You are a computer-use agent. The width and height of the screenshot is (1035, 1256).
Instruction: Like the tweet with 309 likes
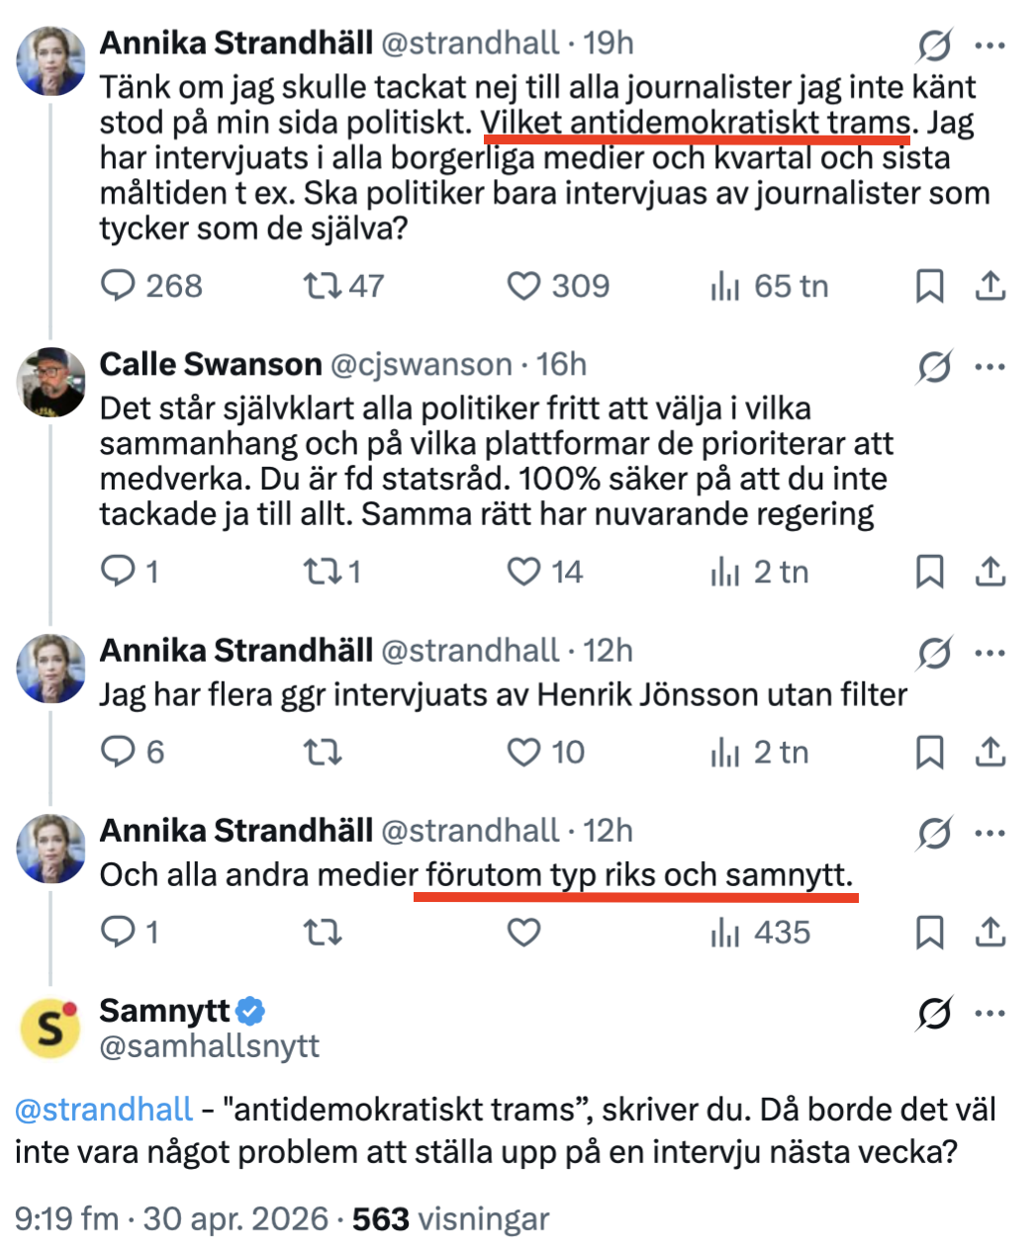coord(523,286)
